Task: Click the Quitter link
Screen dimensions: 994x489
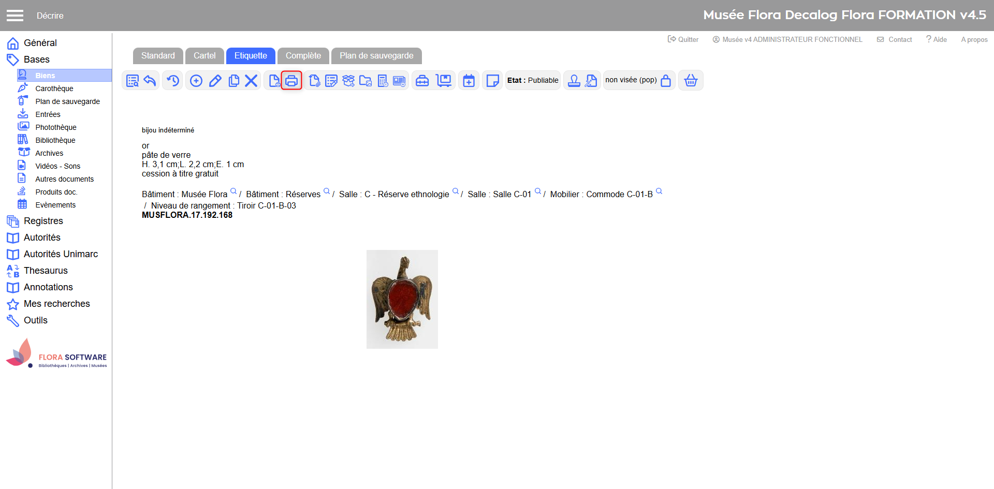Action: (x=683, y=39)
